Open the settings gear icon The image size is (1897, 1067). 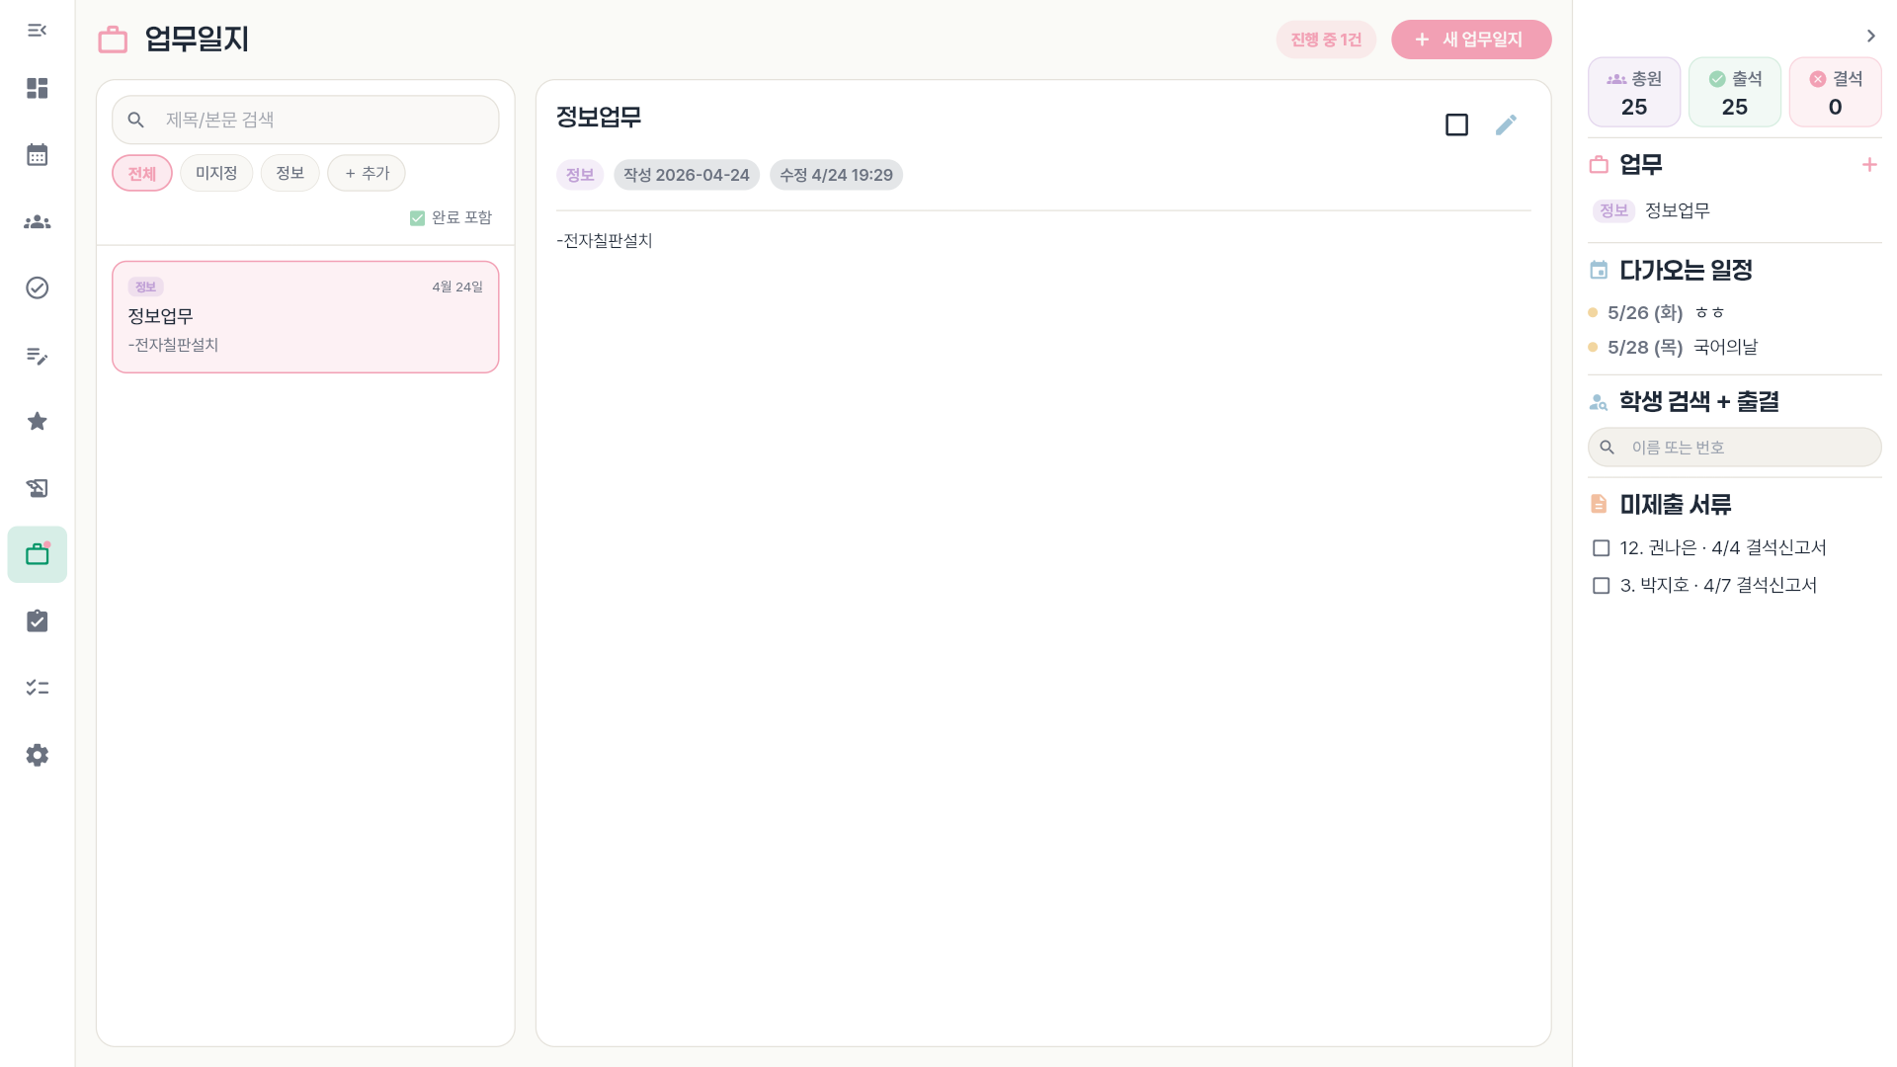37,755
